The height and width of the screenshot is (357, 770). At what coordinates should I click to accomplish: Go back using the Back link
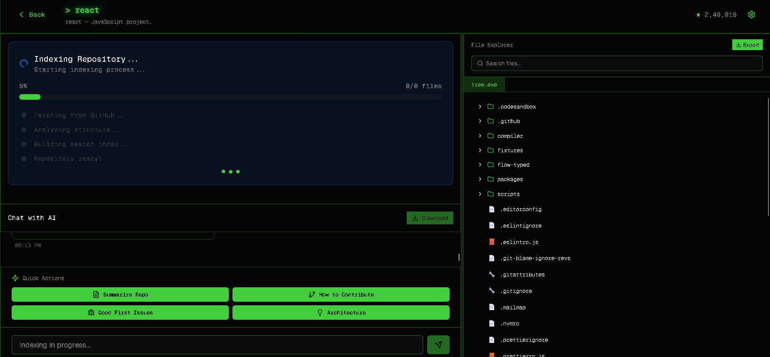(x=32, y=15)
